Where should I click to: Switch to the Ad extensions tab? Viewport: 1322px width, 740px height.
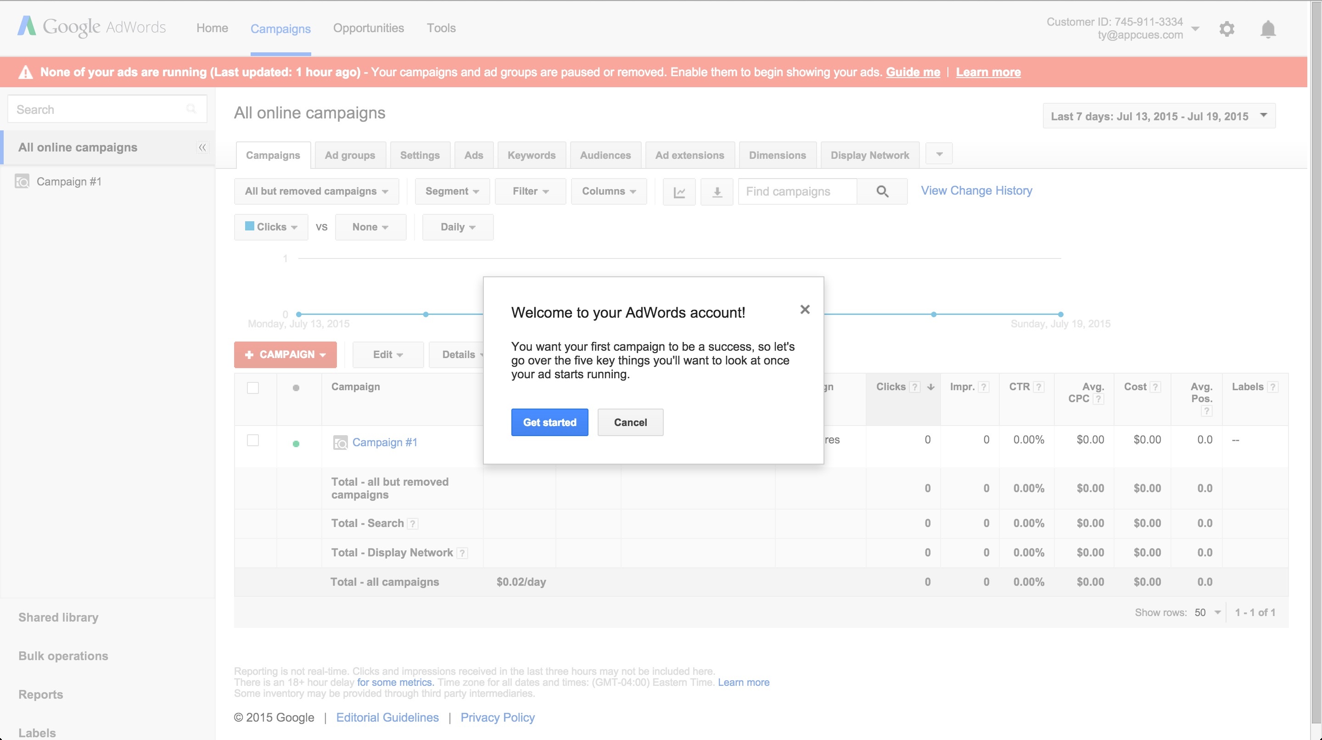(x=690, y=155)
